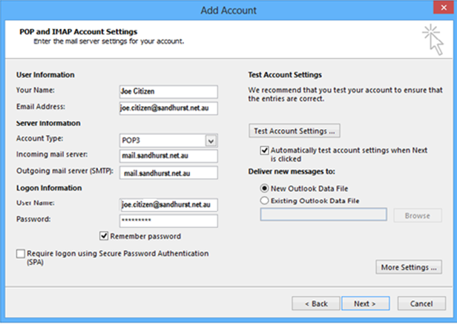Select Existing Outlook Data File radio button
Screen dimensions: 457x325
click(x=264, y=200)
